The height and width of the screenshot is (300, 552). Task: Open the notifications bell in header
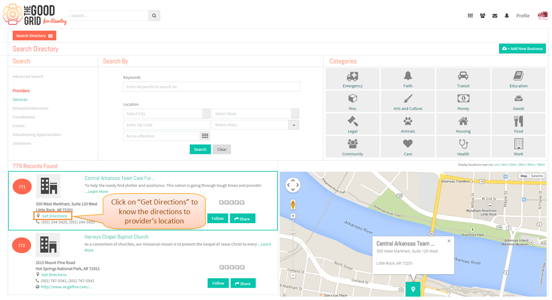(507, 16)
